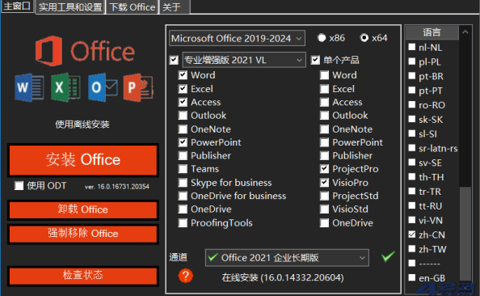Viewport: 480px width, 296px height.
Task: Click the 使用离线安装 label
Action: click(82, 125)
